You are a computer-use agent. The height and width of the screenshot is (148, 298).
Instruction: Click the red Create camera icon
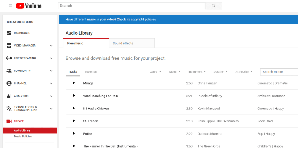pos(9,121)
